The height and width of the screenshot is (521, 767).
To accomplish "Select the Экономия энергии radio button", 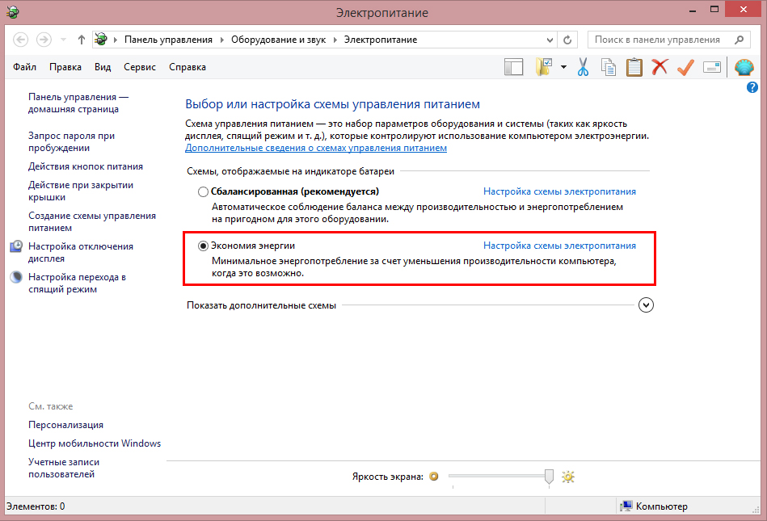I will [203, 246].
